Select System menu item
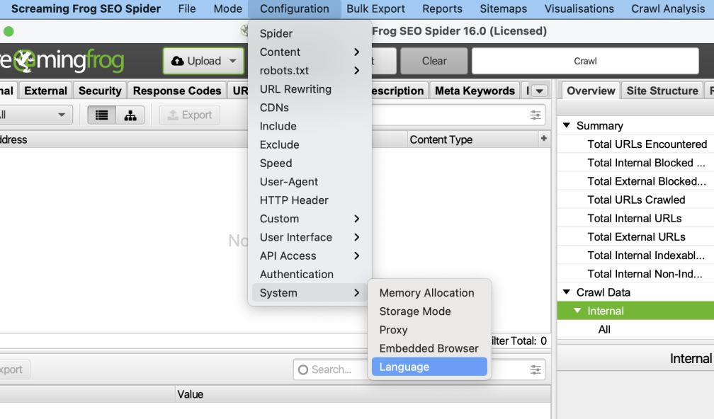This screenshot has width=714, height=419. (310, 293)
